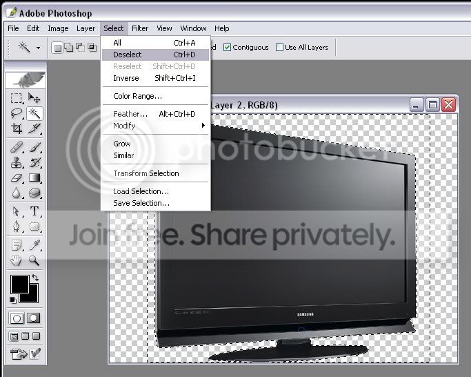This screenshot has height=377, width=471.
Task: Select the History Brush tool
Action: (x=34, y=162)
